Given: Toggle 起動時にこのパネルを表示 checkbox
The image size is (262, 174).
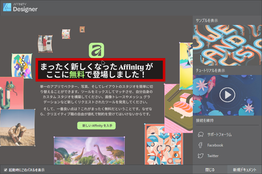Looking at the screenshot, I should pos(6,170).
